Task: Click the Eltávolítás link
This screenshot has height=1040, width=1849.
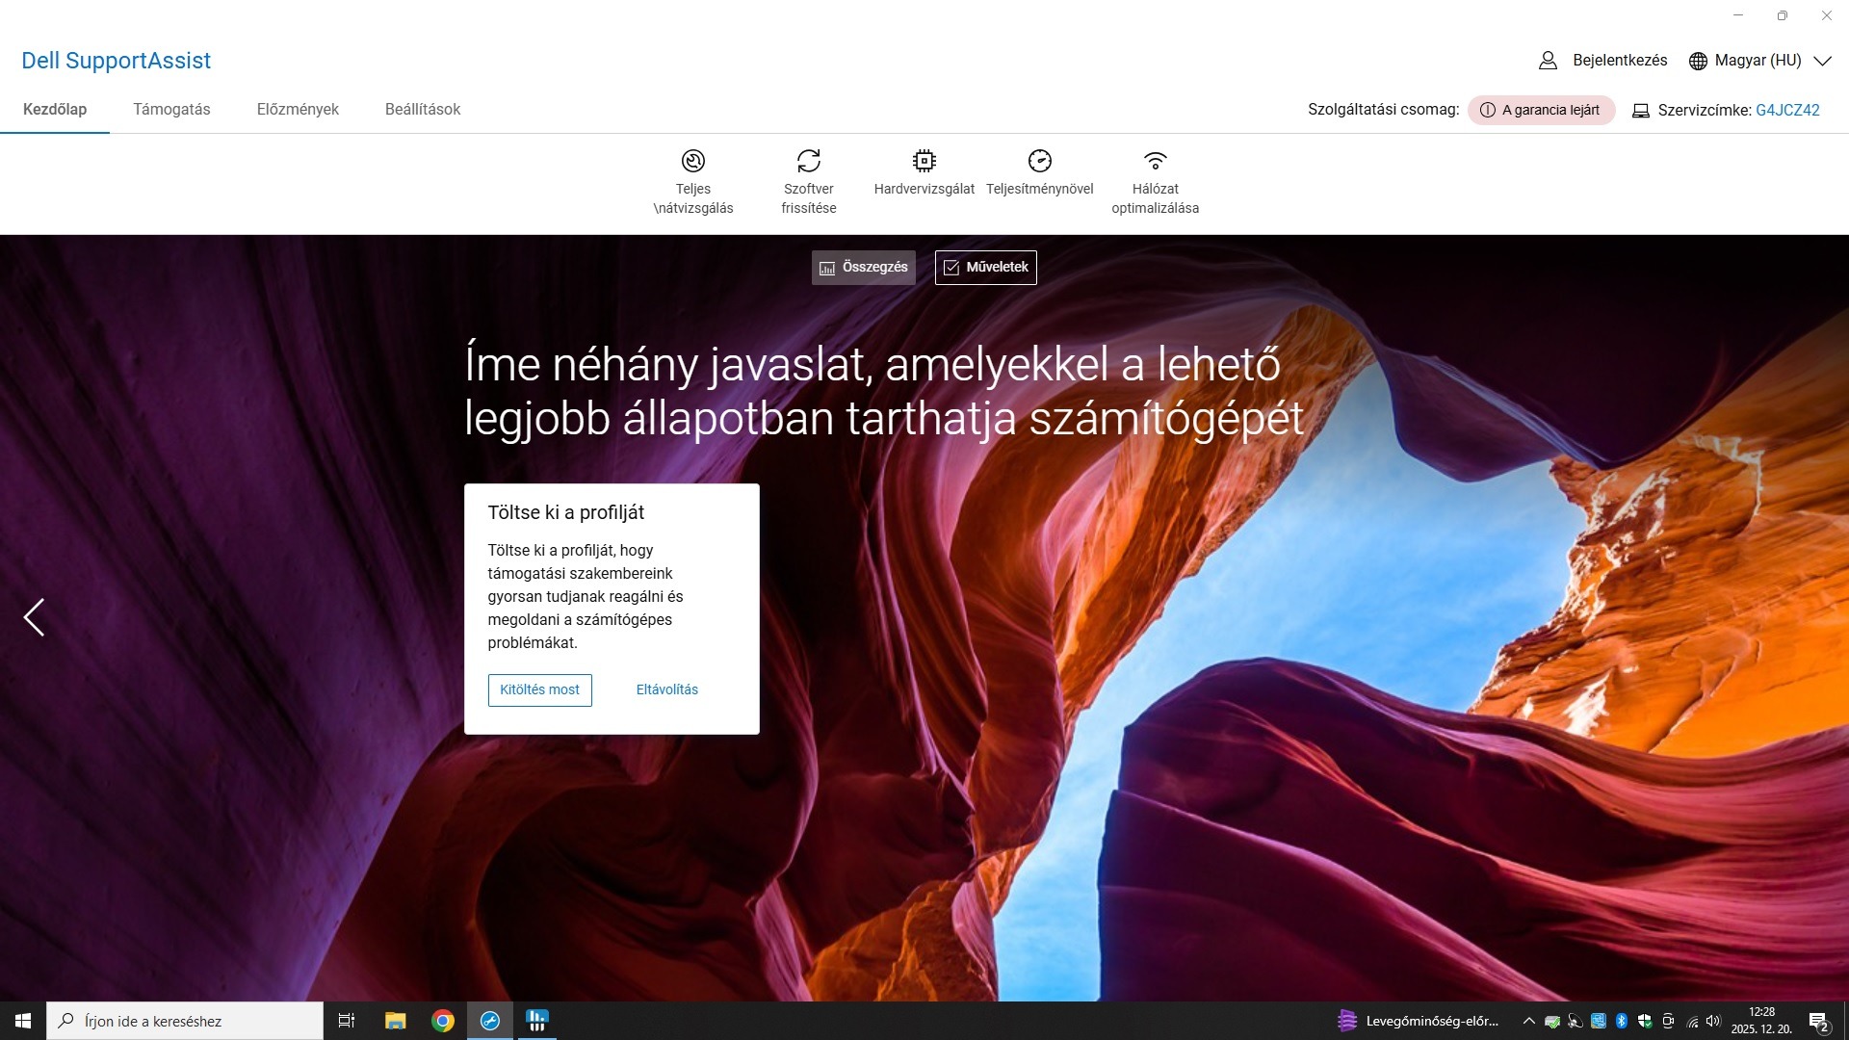Action: point(666,689)
